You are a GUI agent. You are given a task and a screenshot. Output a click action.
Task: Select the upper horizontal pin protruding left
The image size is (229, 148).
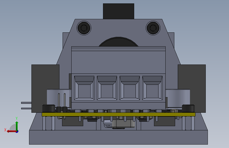tap(26, 103)
